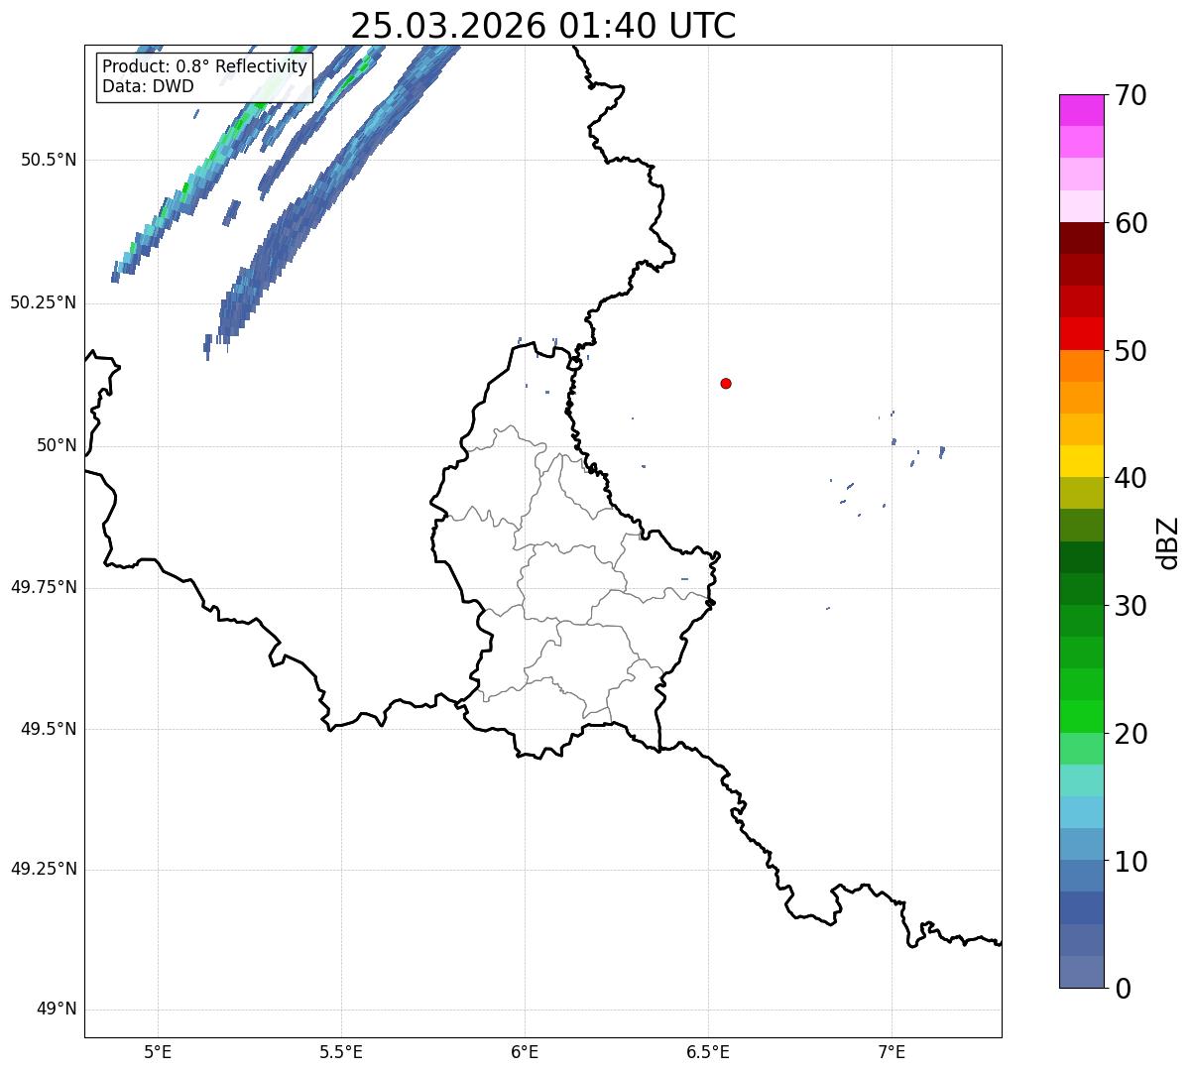Pick the bright red swatch above 50
Image resolution: width=1192 pixels, height=1072 pixels.
[x=1082, y=334]
